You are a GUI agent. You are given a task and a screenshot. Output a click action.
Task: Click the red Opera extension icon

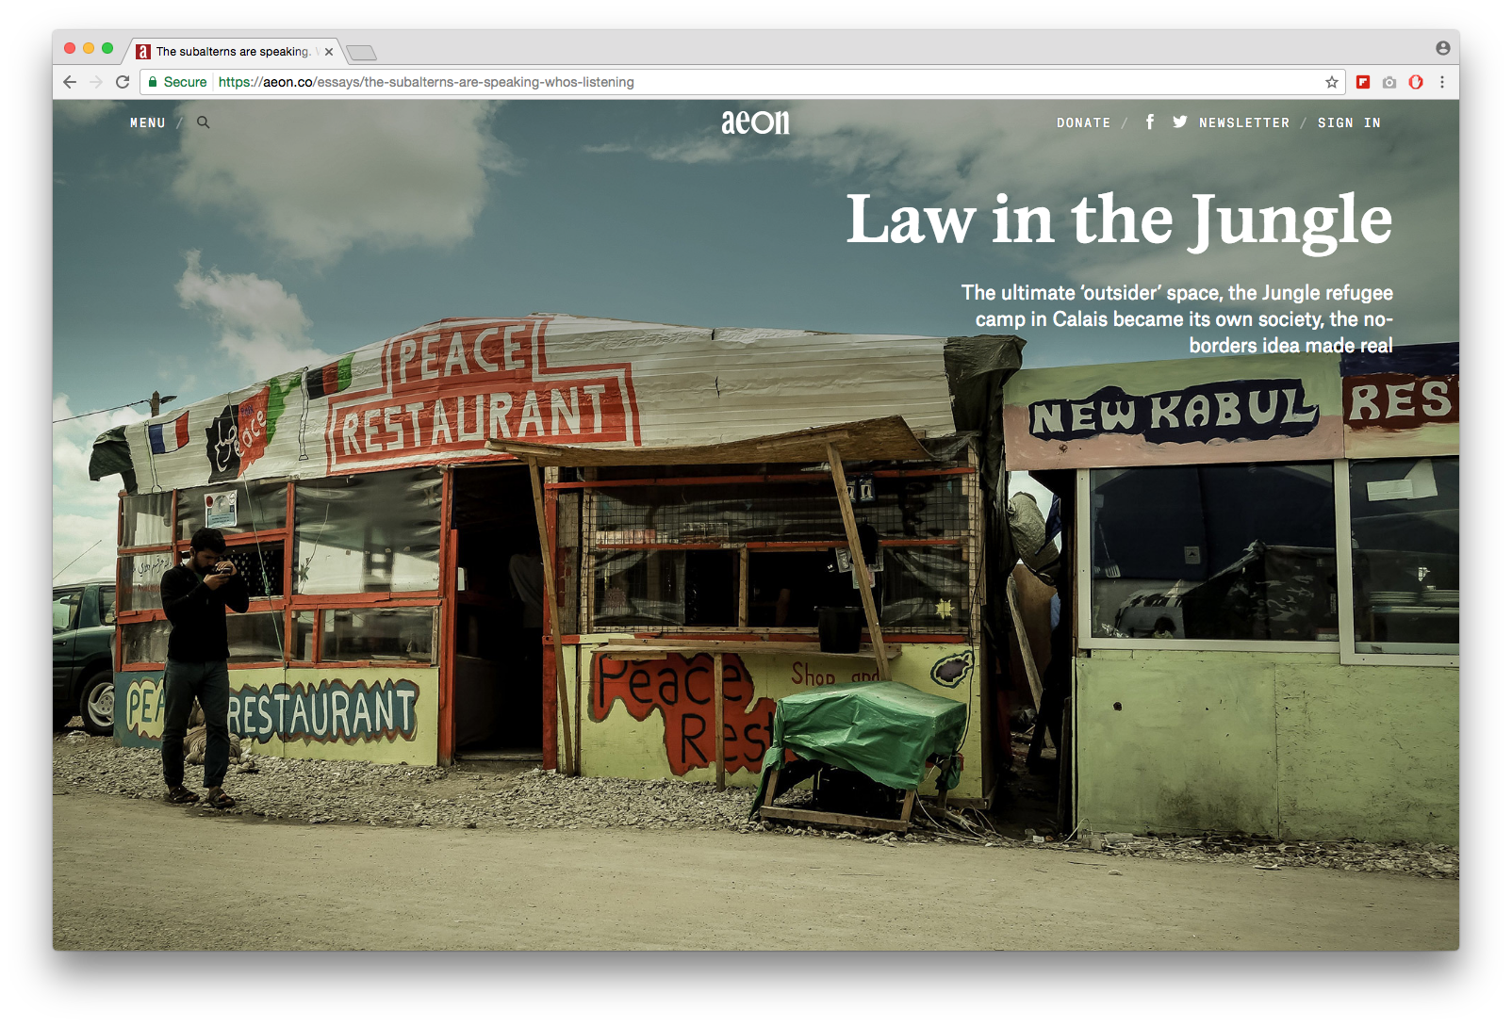(x=1416, y=82)
